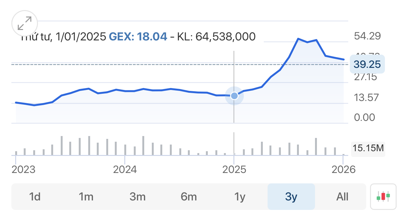Click the 0.00 price axis label
The width and height of the screenshot is (408, 220).
pos(365,117)
